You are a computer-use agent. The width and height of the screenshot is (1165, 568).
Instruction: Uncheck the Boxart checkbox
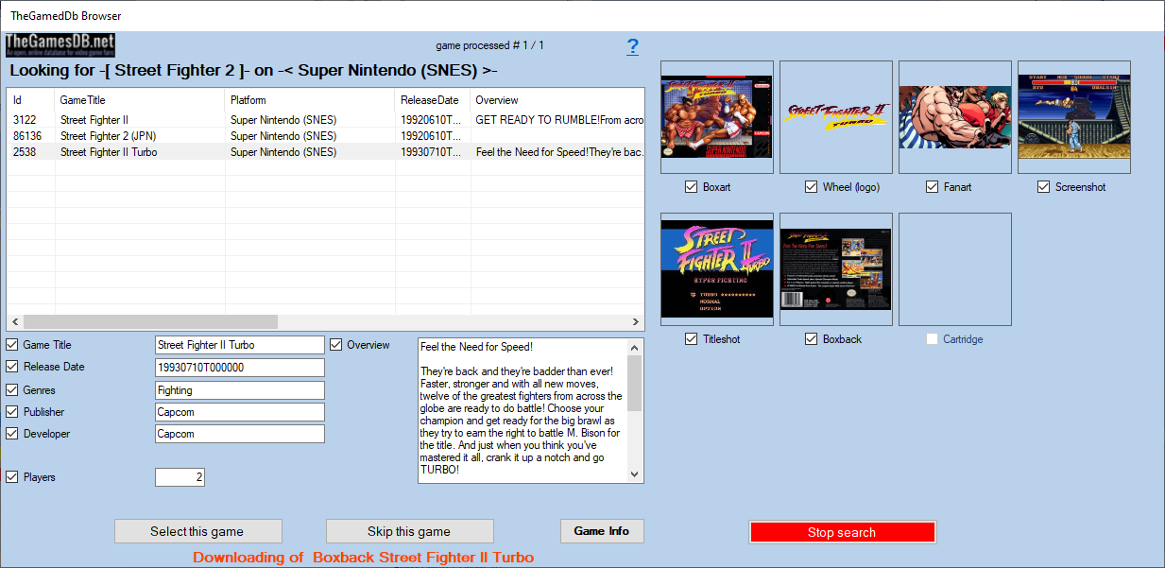[692, 187]
